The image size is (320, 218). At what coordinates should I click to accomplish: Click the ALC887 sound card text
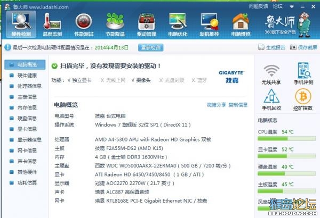(x=122, y=192)
